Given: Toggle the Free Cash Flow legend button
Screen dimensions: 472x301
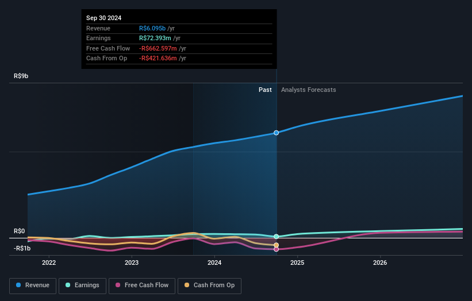Looking at the screenshot, I should coord(142,285).
